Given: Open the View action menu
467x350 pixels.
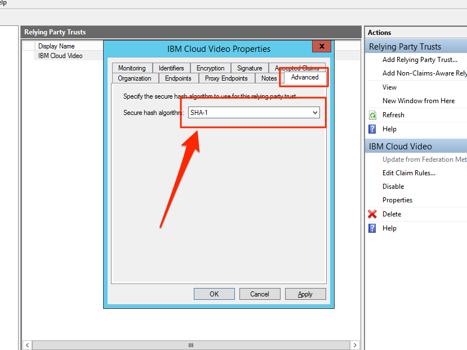Looking at the screenshot, I should pyautogui.click(x=390, y=87).
